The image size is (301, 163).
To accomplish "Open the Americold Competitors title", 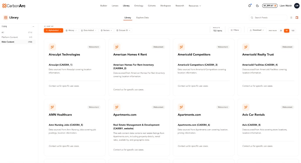I will (x=194, y=55).
